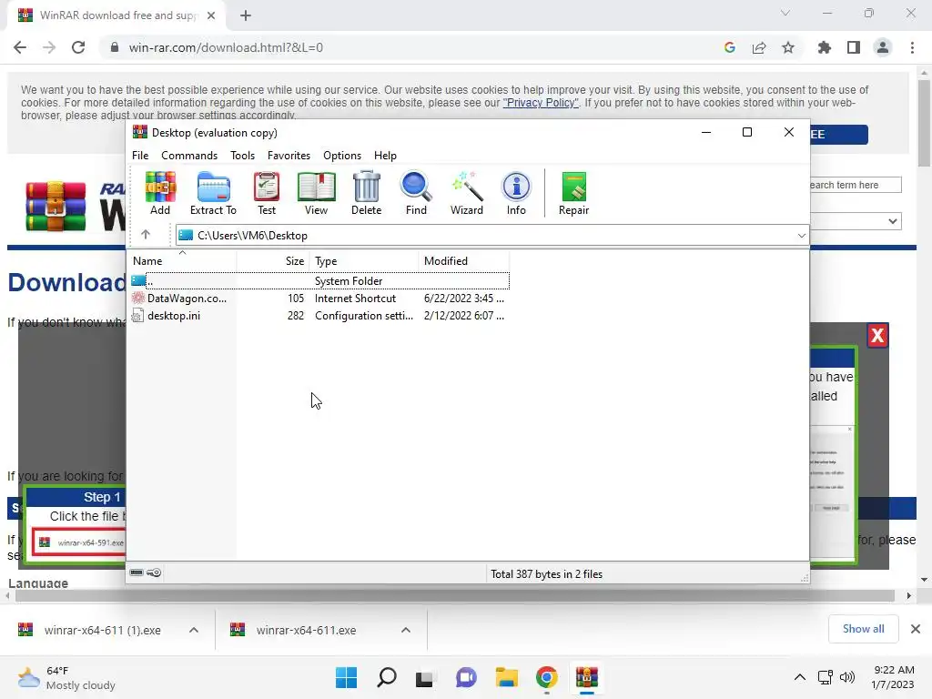The width and height of the screenshot is (932, 699).
Task: Show hidden system tray icons
Action: pos(800,677)
